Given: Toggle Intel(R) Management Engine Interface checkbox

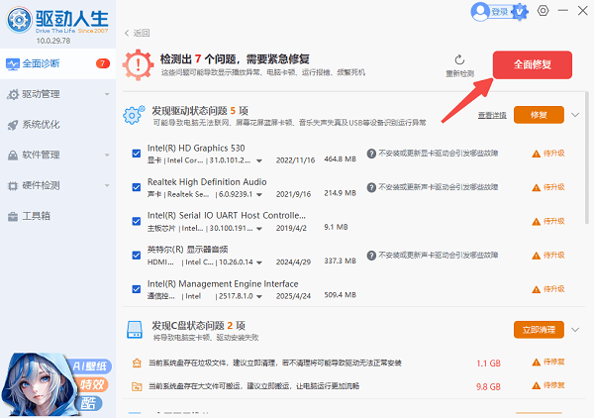Looking at the screenshot, I should click(x=137, y=289).
